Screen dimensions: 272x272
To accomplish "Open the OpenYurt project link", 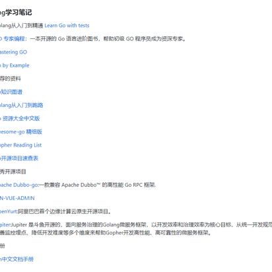I will pos(9,211).
